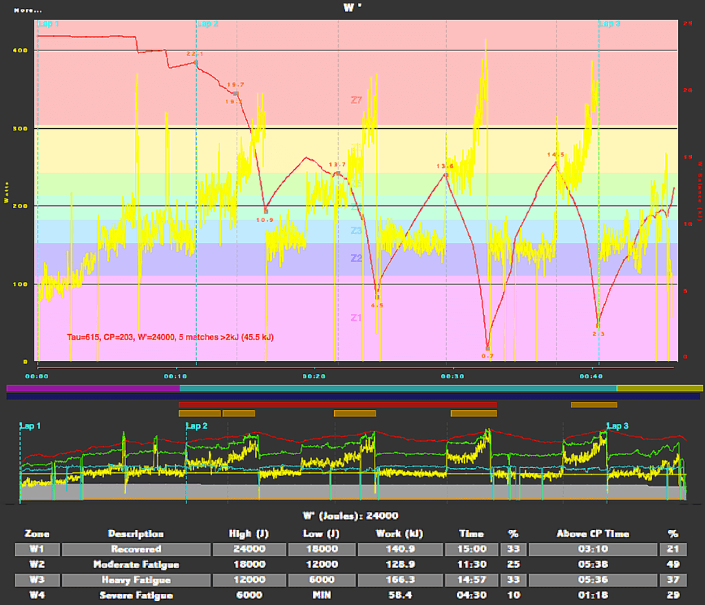Viewport: 705px width, 605px height.
Task: Click the Heavy Fatigue description cell
Action: (136, 580)
